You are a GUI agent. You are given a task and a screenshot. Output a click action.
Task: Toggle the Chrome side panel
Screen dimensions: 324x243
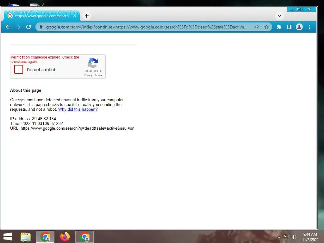(289, 27)
